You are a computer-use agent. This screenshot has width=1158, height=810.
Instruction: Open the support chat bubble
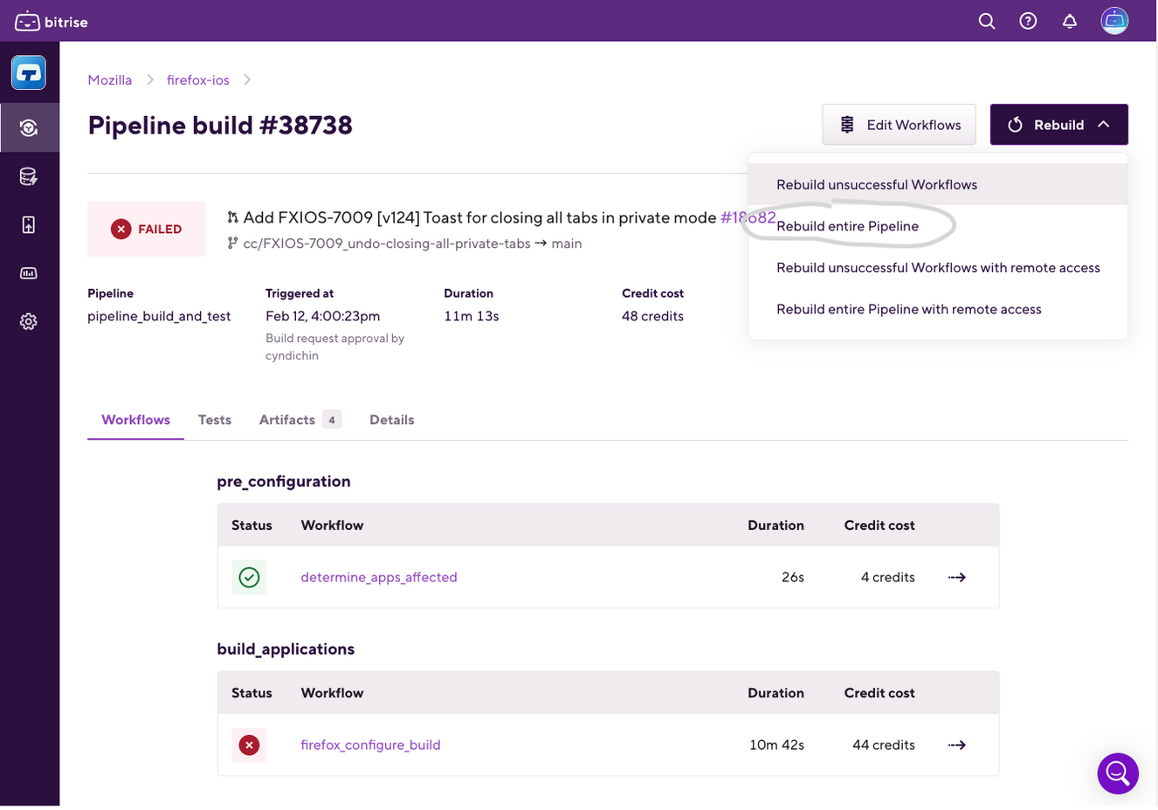point(1118,772)
